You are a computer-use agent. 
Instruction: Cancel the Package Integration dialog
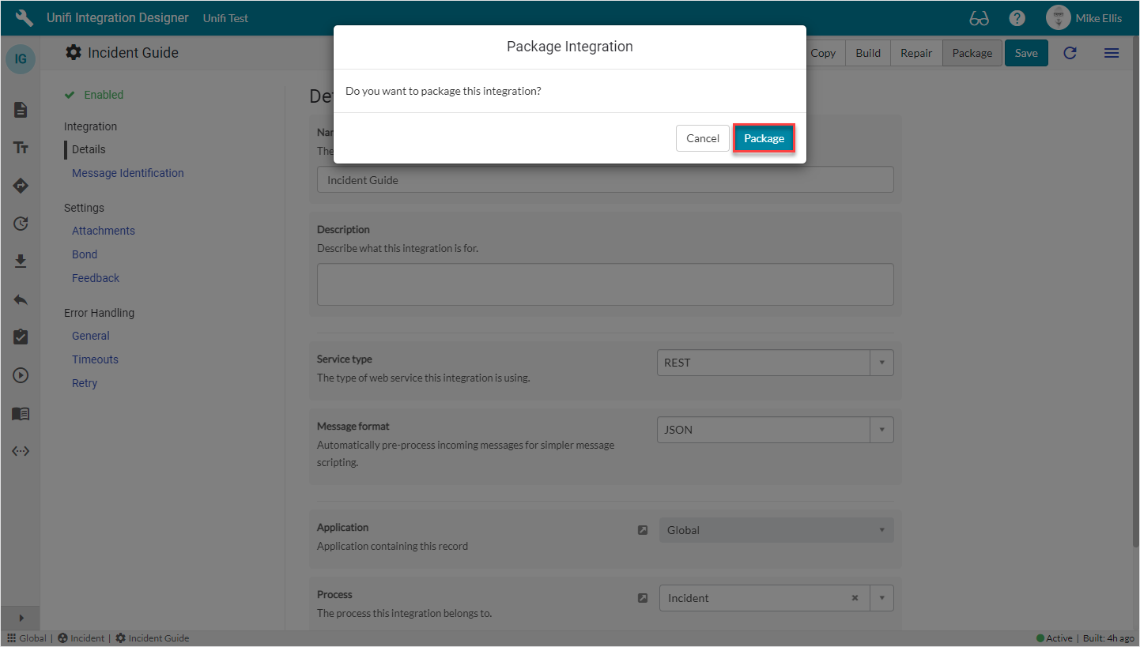(x=702, y=138)
